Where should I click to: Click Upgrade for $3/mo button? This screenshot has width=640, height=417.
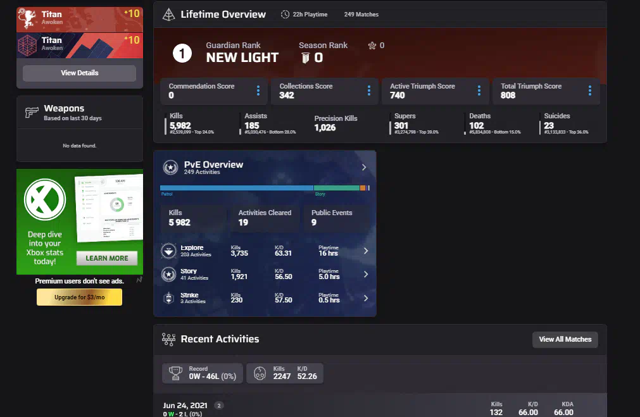(79, 297)
